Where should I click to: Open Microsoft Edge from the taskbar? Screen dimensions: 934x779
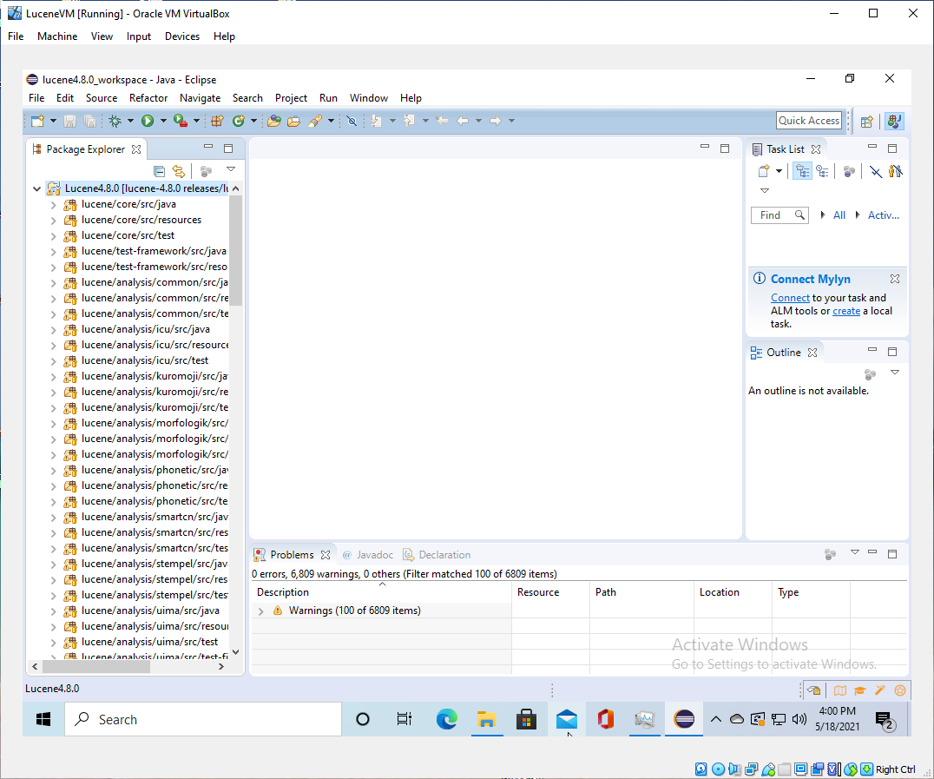pyautogui.click(x=446, y=719)
